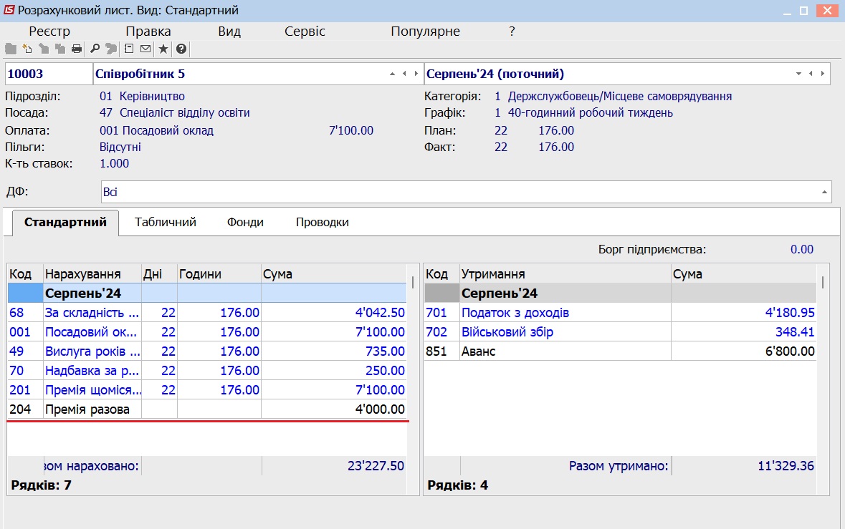Image resolution: width=845 pixels, height=529 pixels.
Task: Open the Сервіс menu
Action: [305, 31]
